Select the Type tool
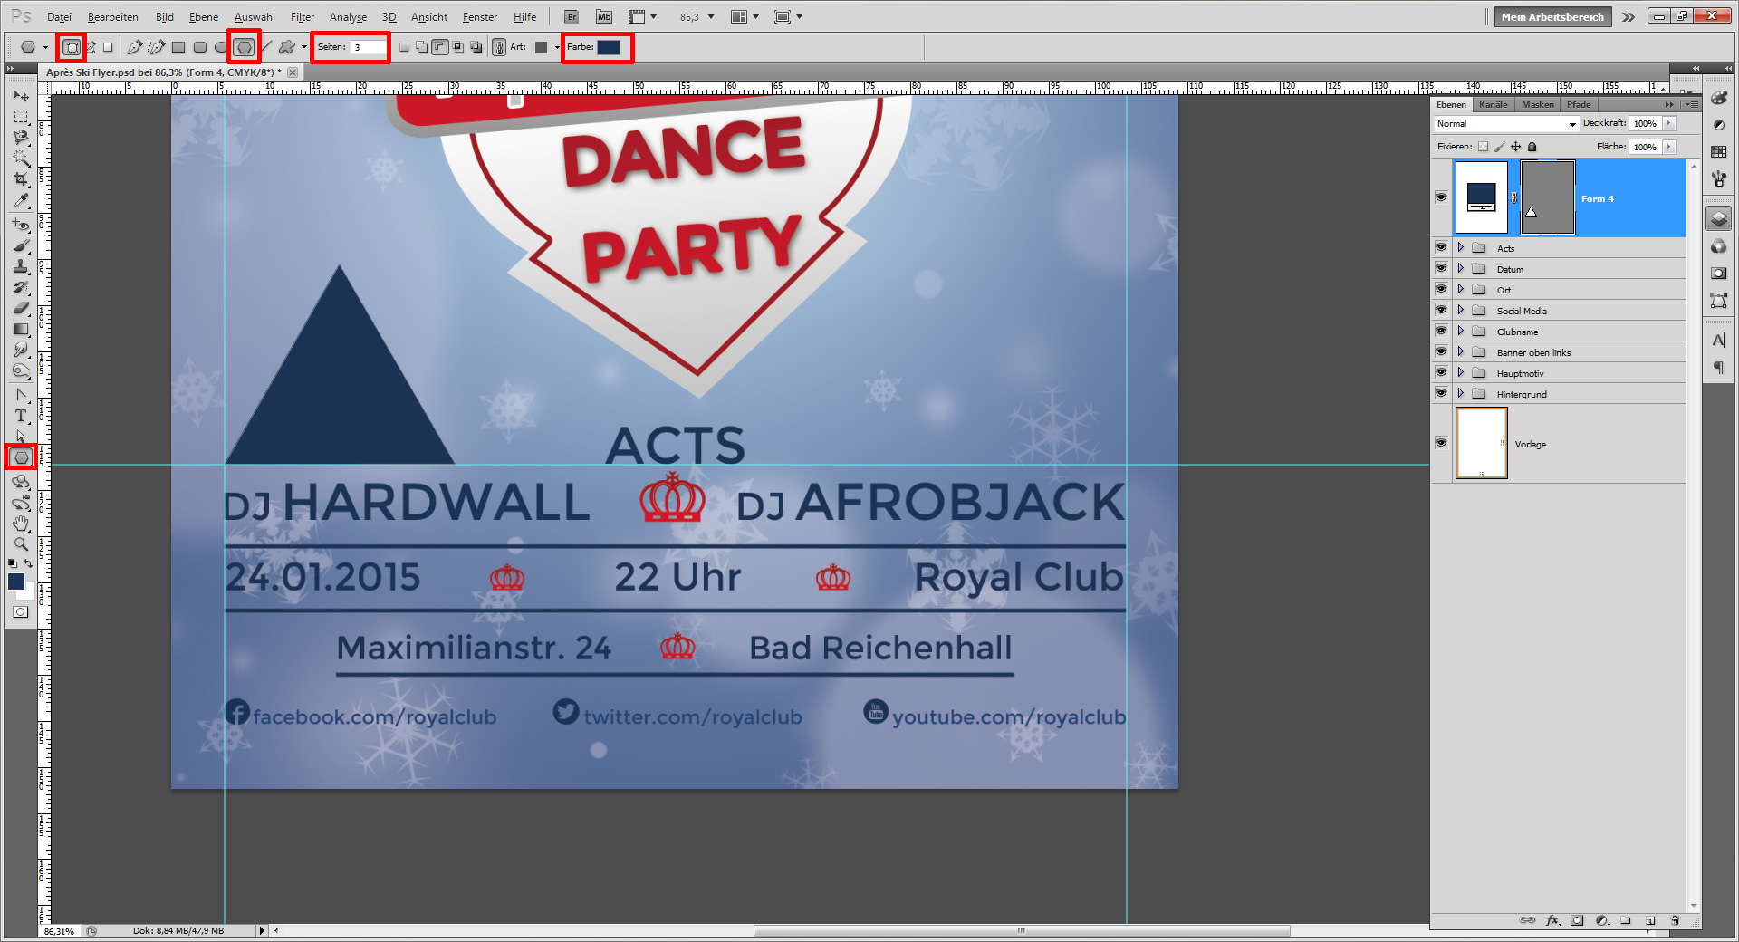The width and height of the screenshot is (1739, 942). (x=21, y=417)
